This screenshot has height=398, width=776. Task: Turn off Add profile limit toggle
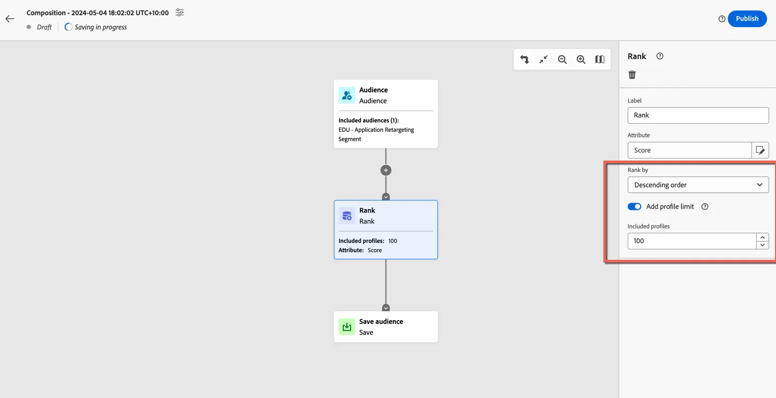(x=635, y=207)
